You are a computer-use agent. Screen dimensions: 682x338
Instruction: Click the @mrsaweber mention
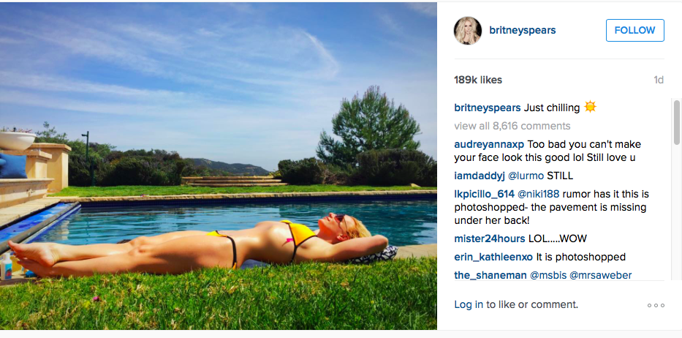click(x=601, y=275)
